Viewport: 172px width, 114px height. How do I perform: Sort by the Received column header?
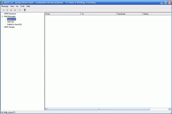click(130, 14)
